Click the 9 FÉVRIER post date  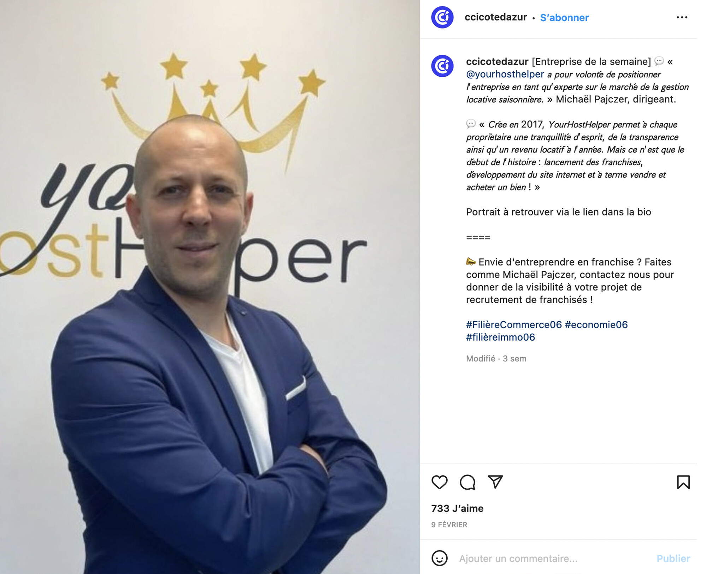[449, 525]
